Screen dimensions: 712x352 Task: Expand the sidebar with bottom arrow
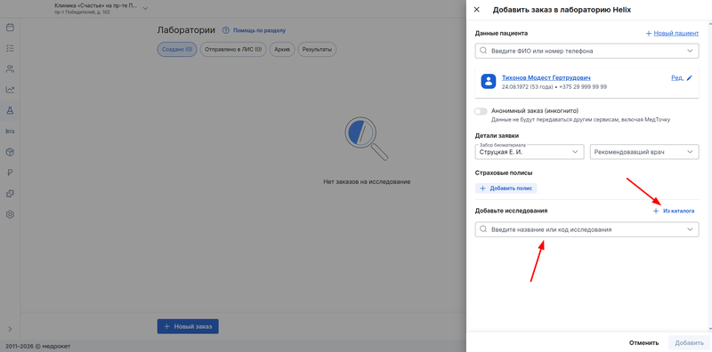click(10, 329)
